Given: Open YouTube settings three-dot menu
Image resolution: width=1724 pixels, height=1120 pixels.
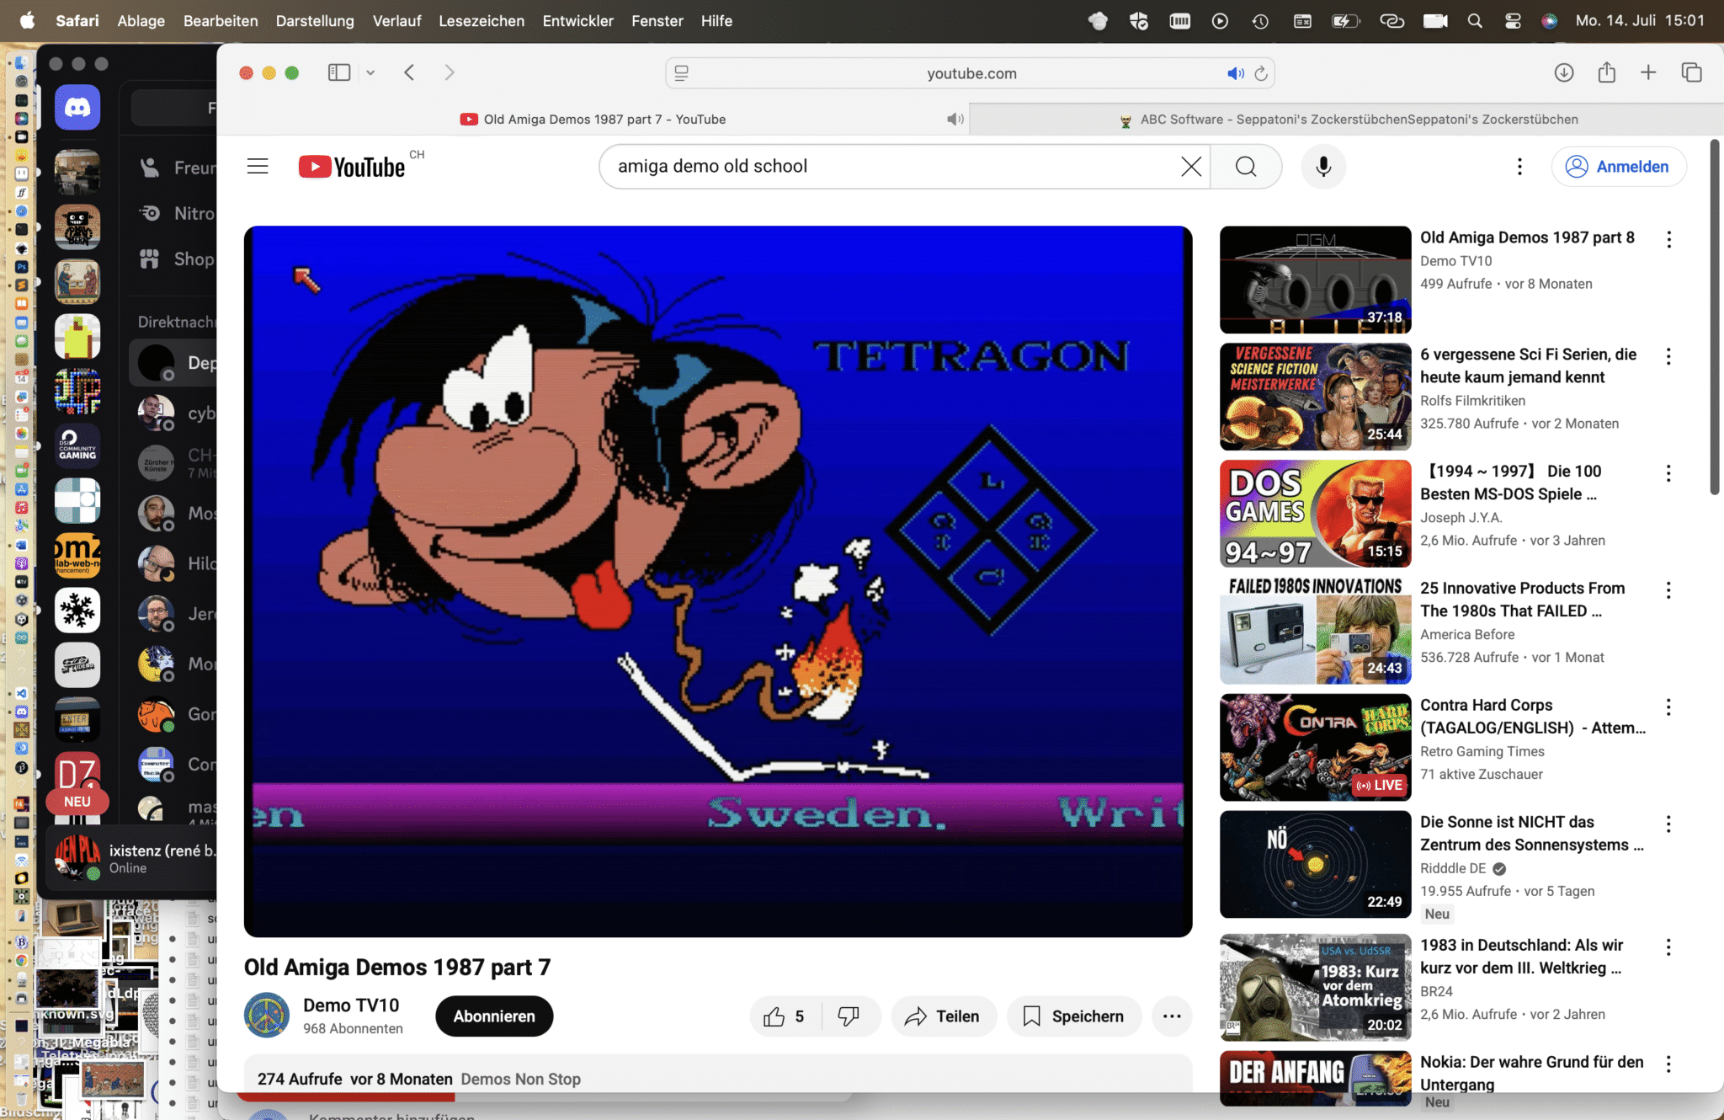Looking at the screenshot, I should (1519, 167).
